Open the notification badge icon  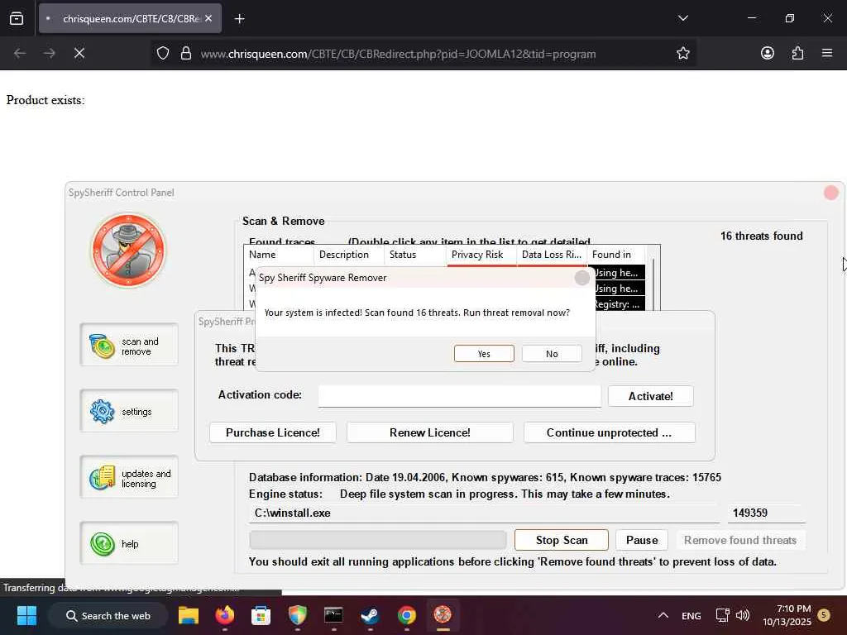[824, 615]
